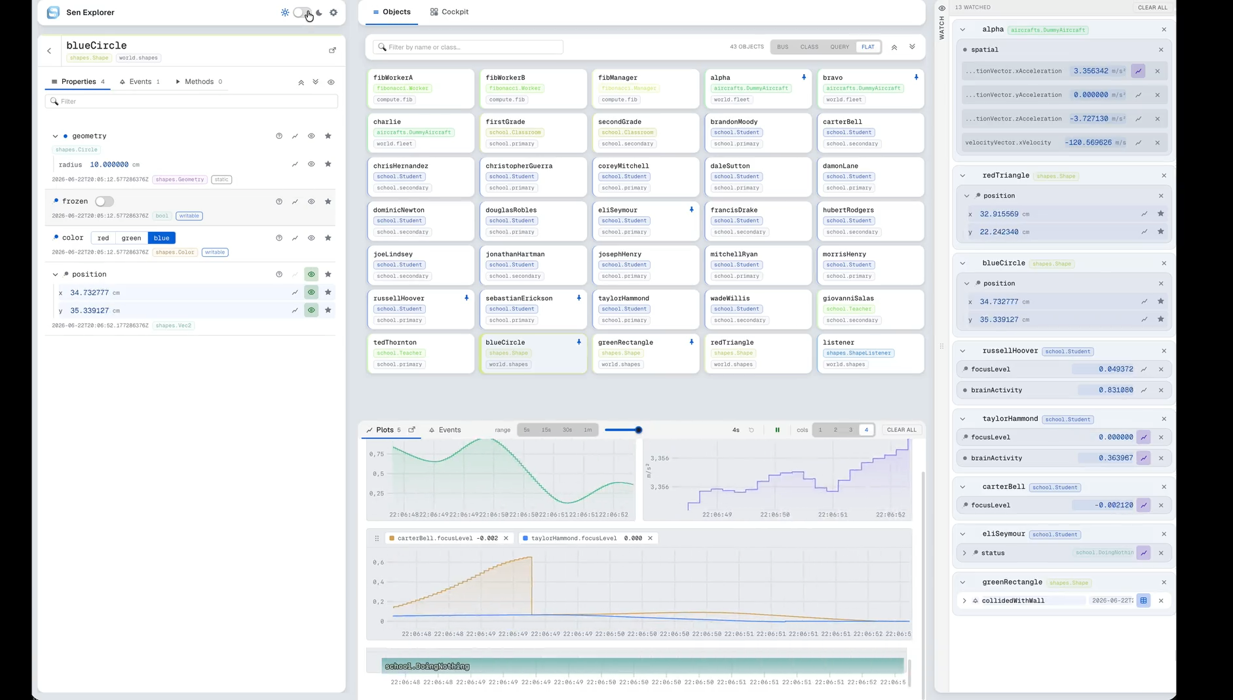1233x700 pixels.
Task: Collapse russellHoover watch group
Action: tap(962, 351)
